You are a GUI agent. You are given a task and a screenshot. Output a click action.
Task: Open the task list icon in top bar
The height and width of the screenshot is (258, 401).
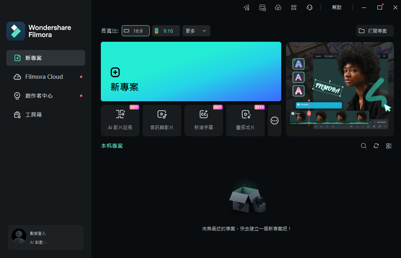(x=262, y=7)
